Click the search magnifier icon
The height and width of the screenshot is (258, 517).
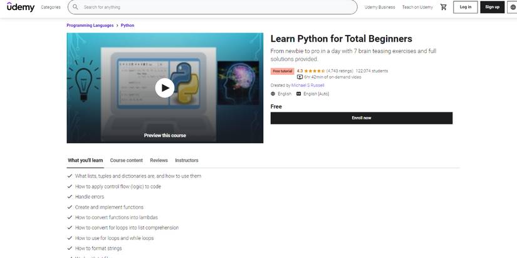click(x=75, y=7)
